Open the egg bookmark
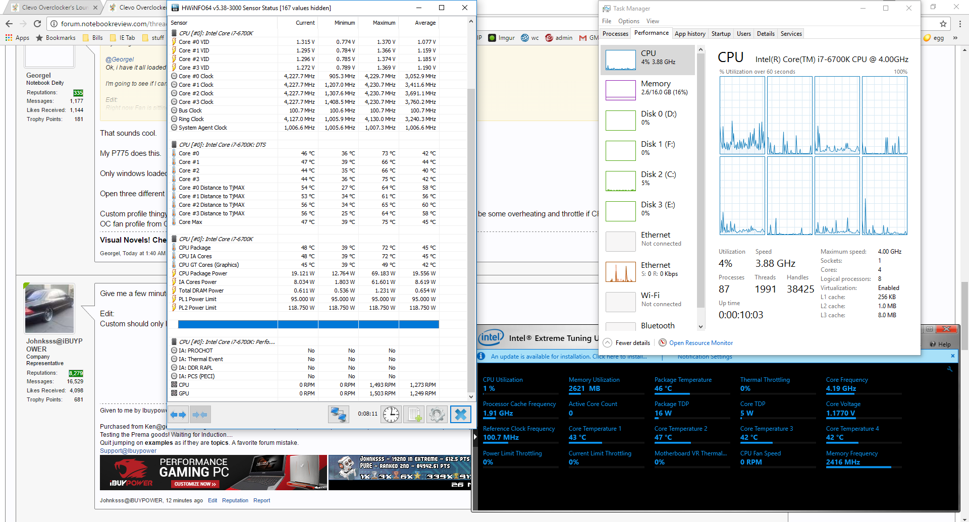The image size is (969, 522). point(934,38)
